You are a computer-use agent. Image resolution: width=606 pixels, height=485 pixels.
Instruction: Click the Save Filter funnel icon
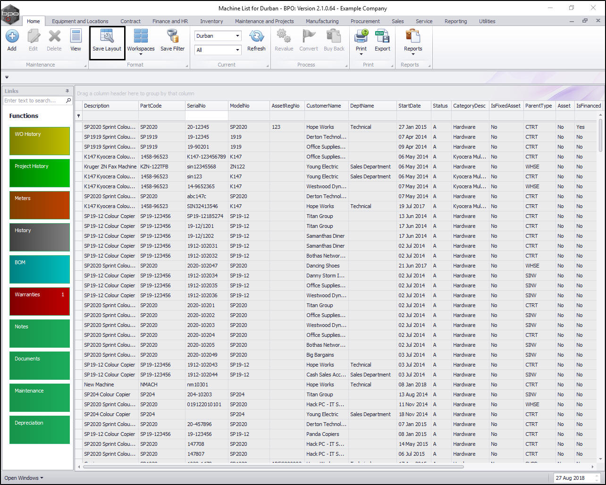(172, 36)
